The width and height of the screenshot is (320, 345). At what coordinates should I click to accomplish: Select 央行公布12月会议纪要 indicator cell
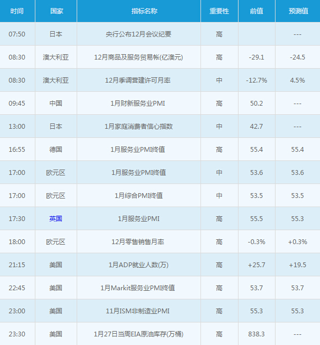pyautogui.click(x=138, y=34)
